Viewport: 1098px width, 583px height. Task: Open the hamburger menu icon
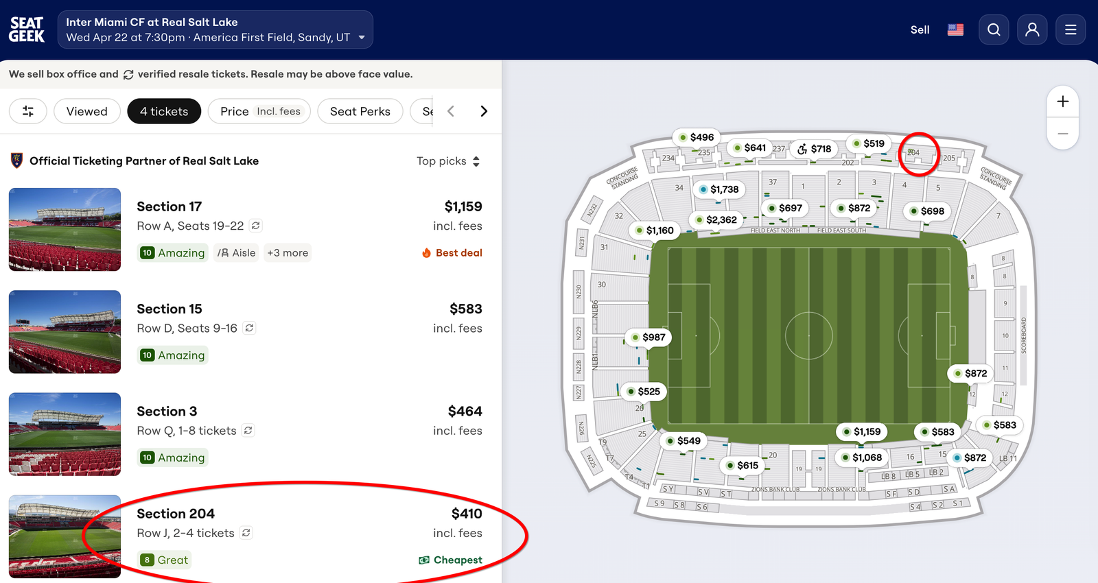click(x=1071, y=29)
